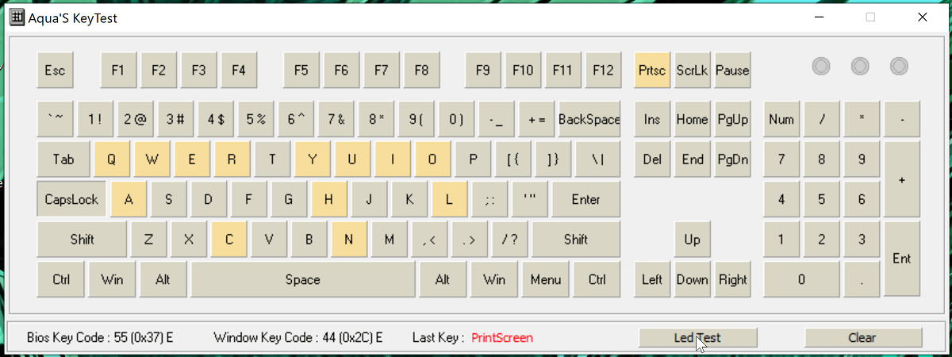Toggle the Num lock key
952x357 pixels.
coord(781,120)
